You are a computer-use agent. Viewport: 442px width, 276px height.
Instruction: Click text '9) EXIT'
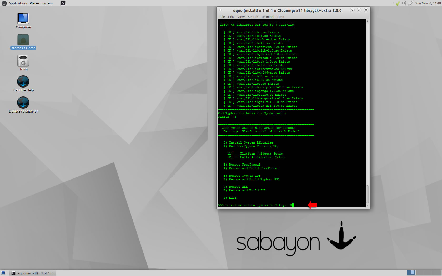(x=230, y=198)
